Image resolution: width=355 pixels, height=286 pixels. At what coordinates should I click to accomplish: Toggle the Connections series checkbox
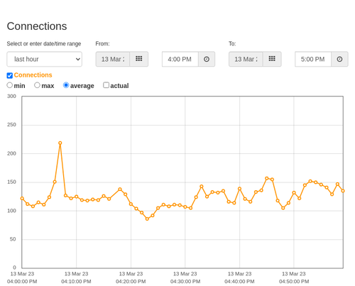(x=10, y=75)
